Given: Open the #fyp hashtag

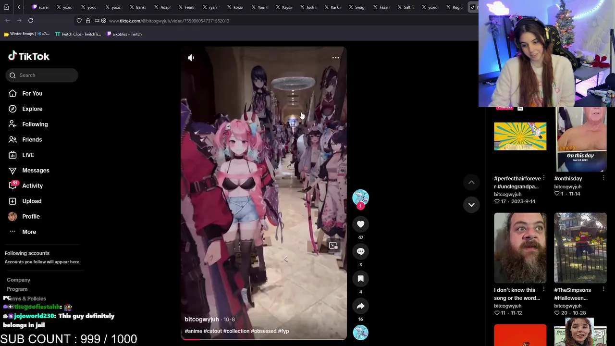Looking at the screenshot, I should [283, 331].
